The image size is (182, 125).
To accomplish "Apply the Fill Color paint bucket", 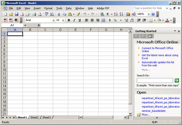I will (159, 20).
